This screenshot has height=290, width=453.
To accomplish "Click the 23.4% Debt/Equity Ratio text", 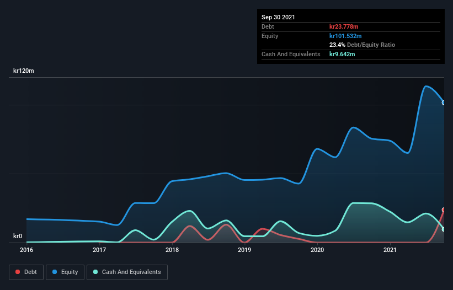I will click(x=363, y=45).
